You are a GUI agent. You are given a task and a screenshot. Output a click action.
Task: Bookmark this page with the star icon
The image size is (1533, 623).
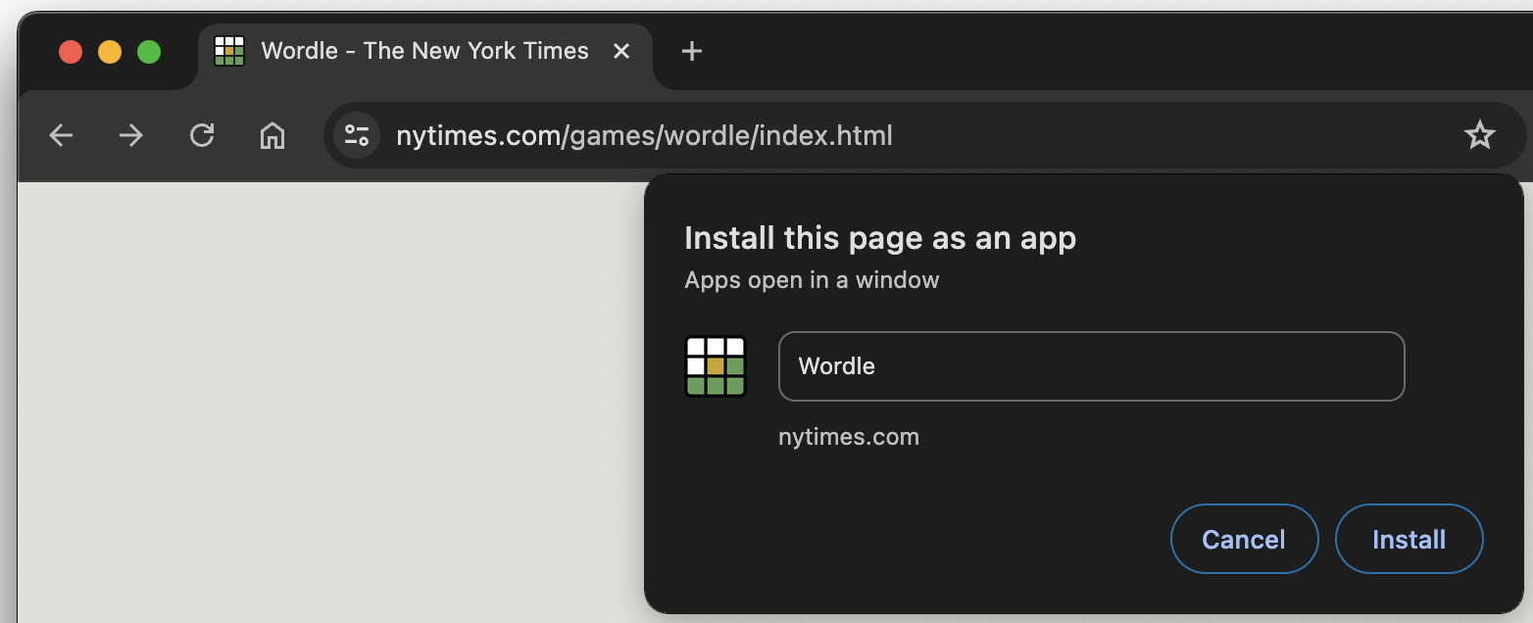pos(1480,135)
